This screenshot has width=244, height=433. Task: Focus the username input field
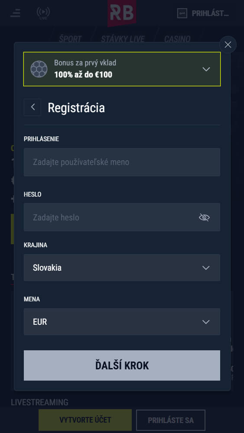pyautogui.click(x=122, y=162)
